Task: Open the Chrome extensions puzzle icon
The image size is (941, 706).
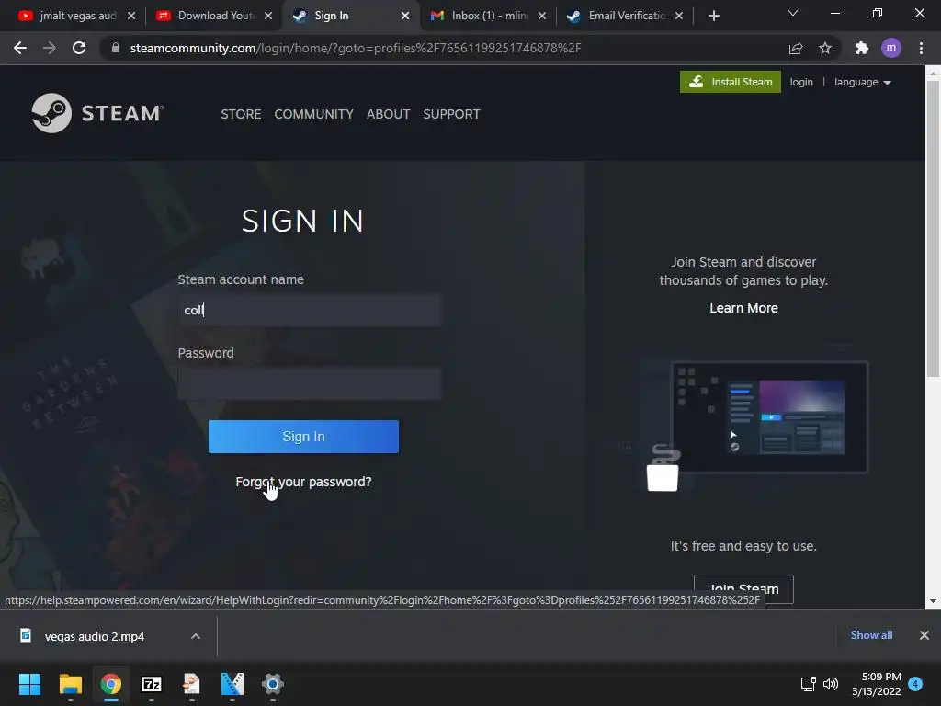Action: coord(862,48)
